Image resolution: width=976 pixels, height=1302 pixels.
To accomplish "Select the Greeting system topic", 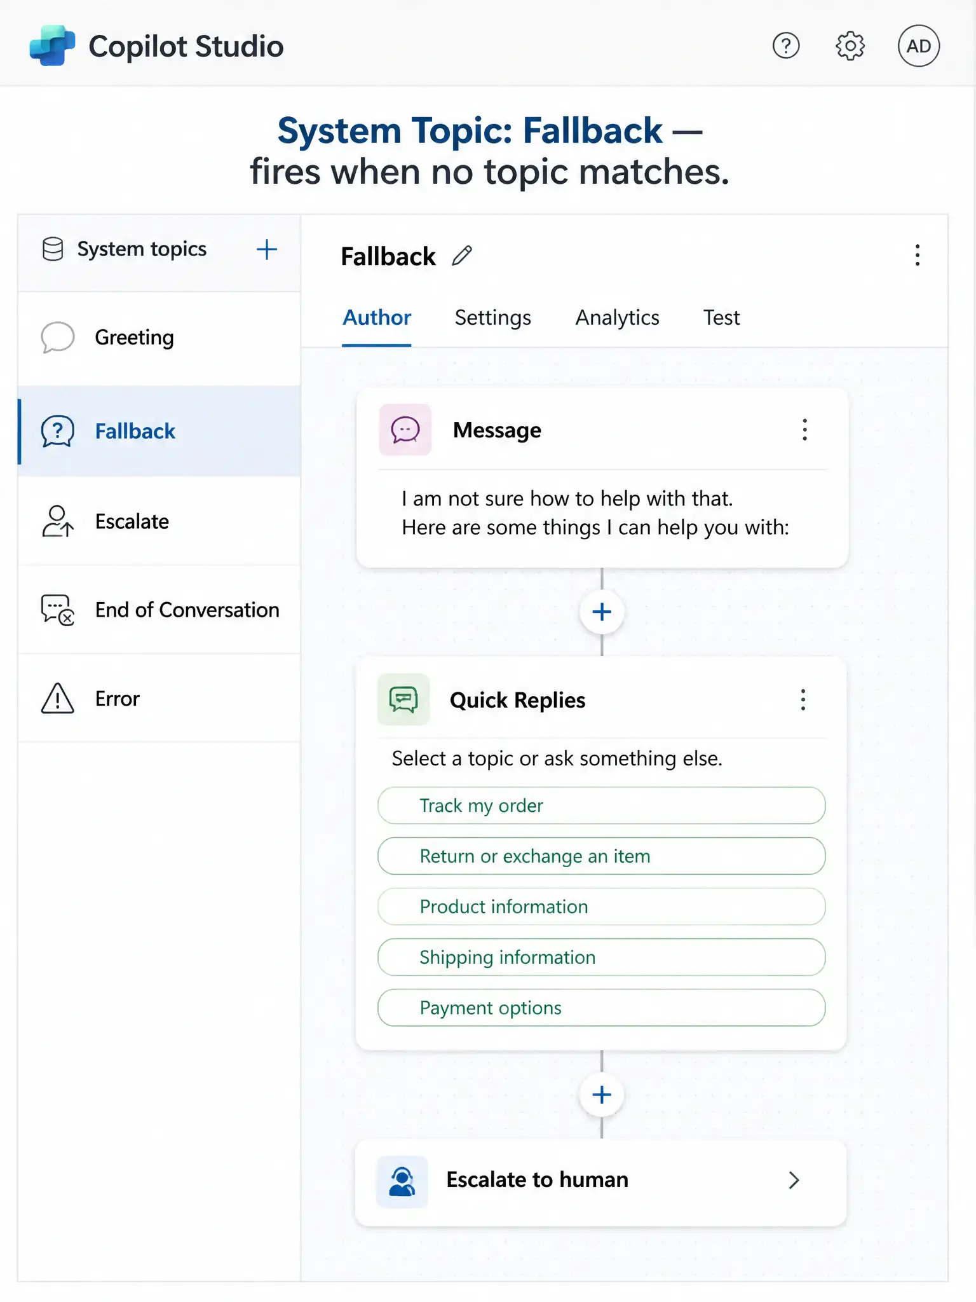I will tap(159, 337).
